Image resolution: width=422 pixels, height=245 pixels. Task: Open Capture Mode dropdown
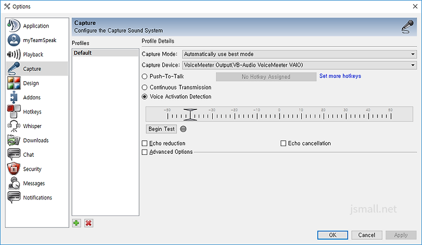300,54
